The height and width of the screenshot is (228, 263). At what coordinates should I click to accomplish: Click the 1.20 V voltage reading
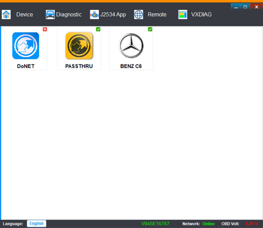pos(251,224)
